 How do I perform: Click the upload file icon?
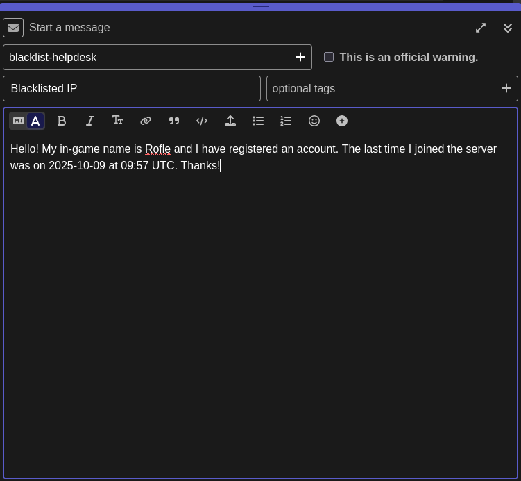[230, 121]
